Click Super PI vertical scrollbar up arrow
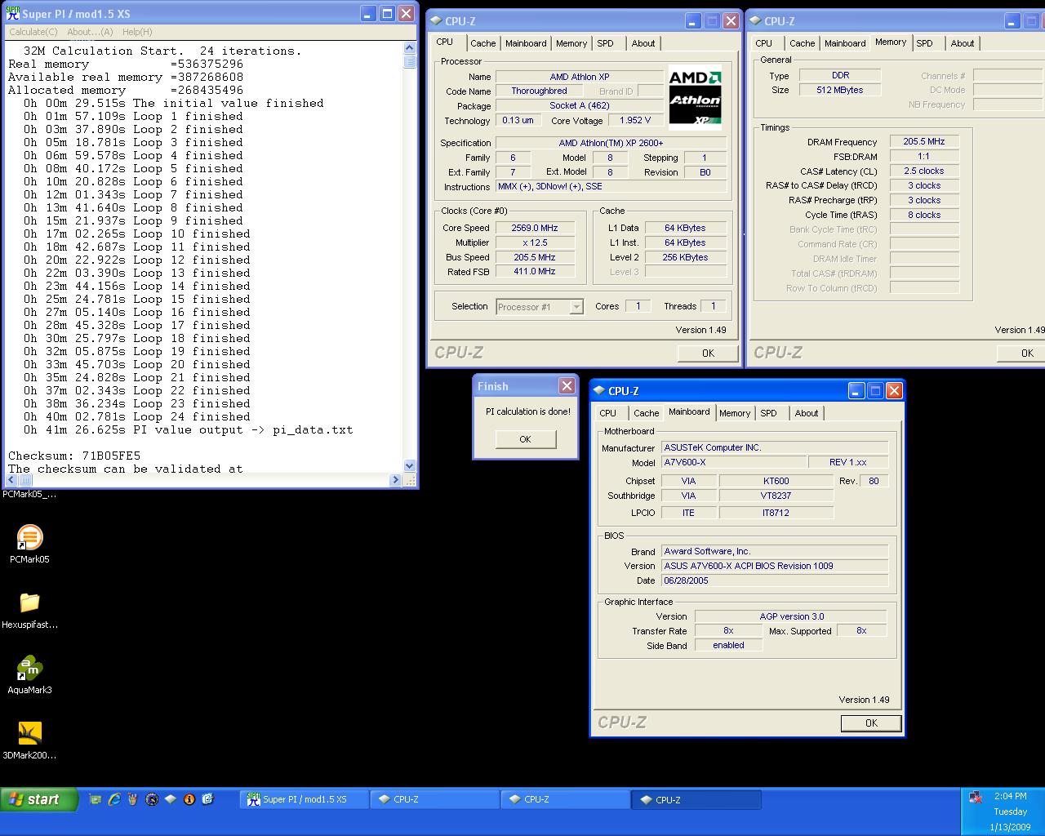The height and width of the screenshot is (836, 1045). point(410,48)
